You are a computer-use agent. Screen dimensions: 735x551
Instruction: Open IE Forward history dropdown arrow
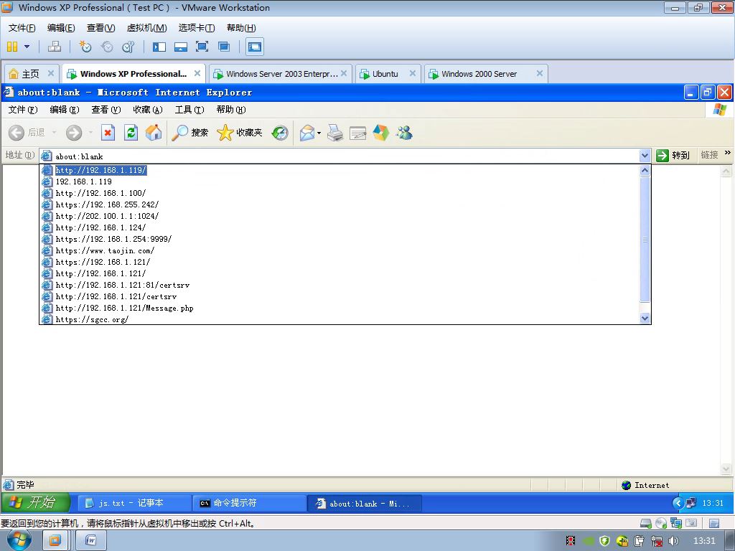click(90, 133)
